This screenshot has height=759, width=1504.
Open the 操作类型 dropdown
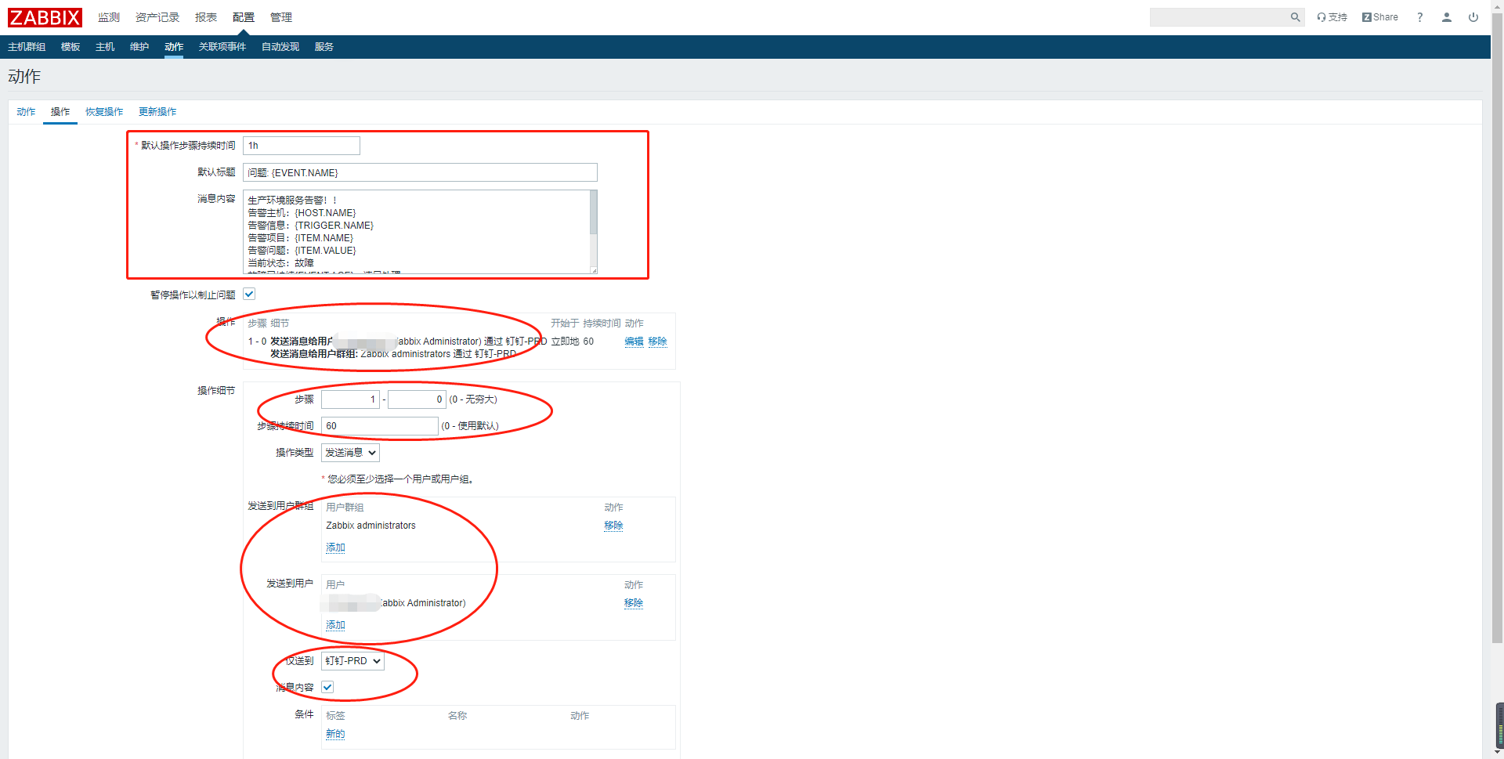[350, 453]
